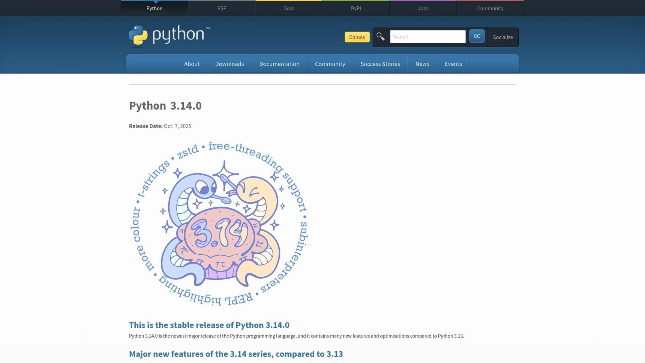Switch to the Python top tab
This screenshot has width=645, height=363.
click(154, 8)
